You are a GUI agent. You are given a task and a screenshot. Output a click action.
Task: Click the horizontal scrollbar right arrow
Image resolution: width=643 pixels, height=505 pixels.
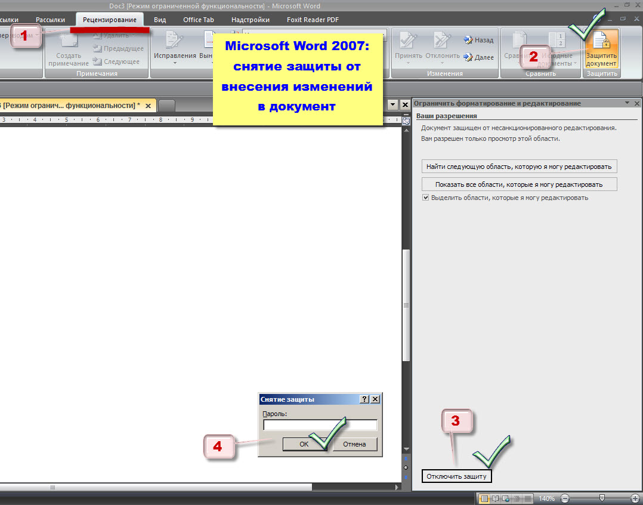(397, 487)
